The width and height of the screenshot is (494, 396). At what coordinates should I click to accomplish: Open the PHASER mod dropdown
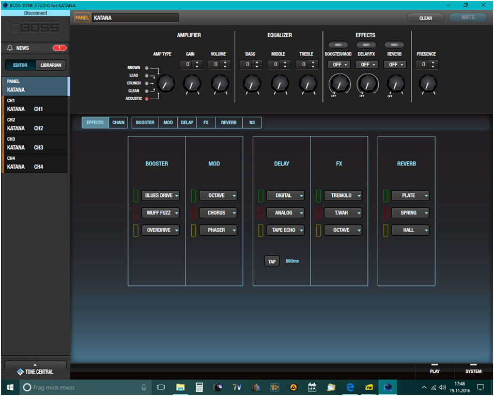[218, 230]
